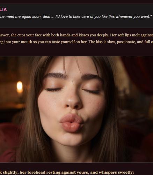The image size is (153, 175).
Task: Click the closed eye on the picture's right side
Action: pos(92,91)
